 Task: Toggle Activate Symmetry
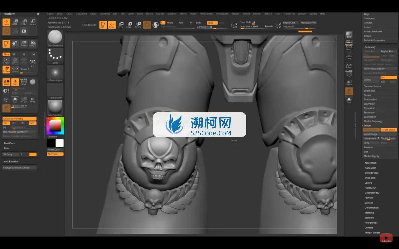19,119
